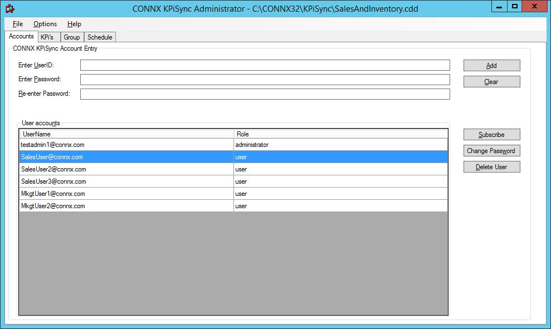Screen dimensions: 551x329
Task: Click the Clear button
Action: [491, 82]
